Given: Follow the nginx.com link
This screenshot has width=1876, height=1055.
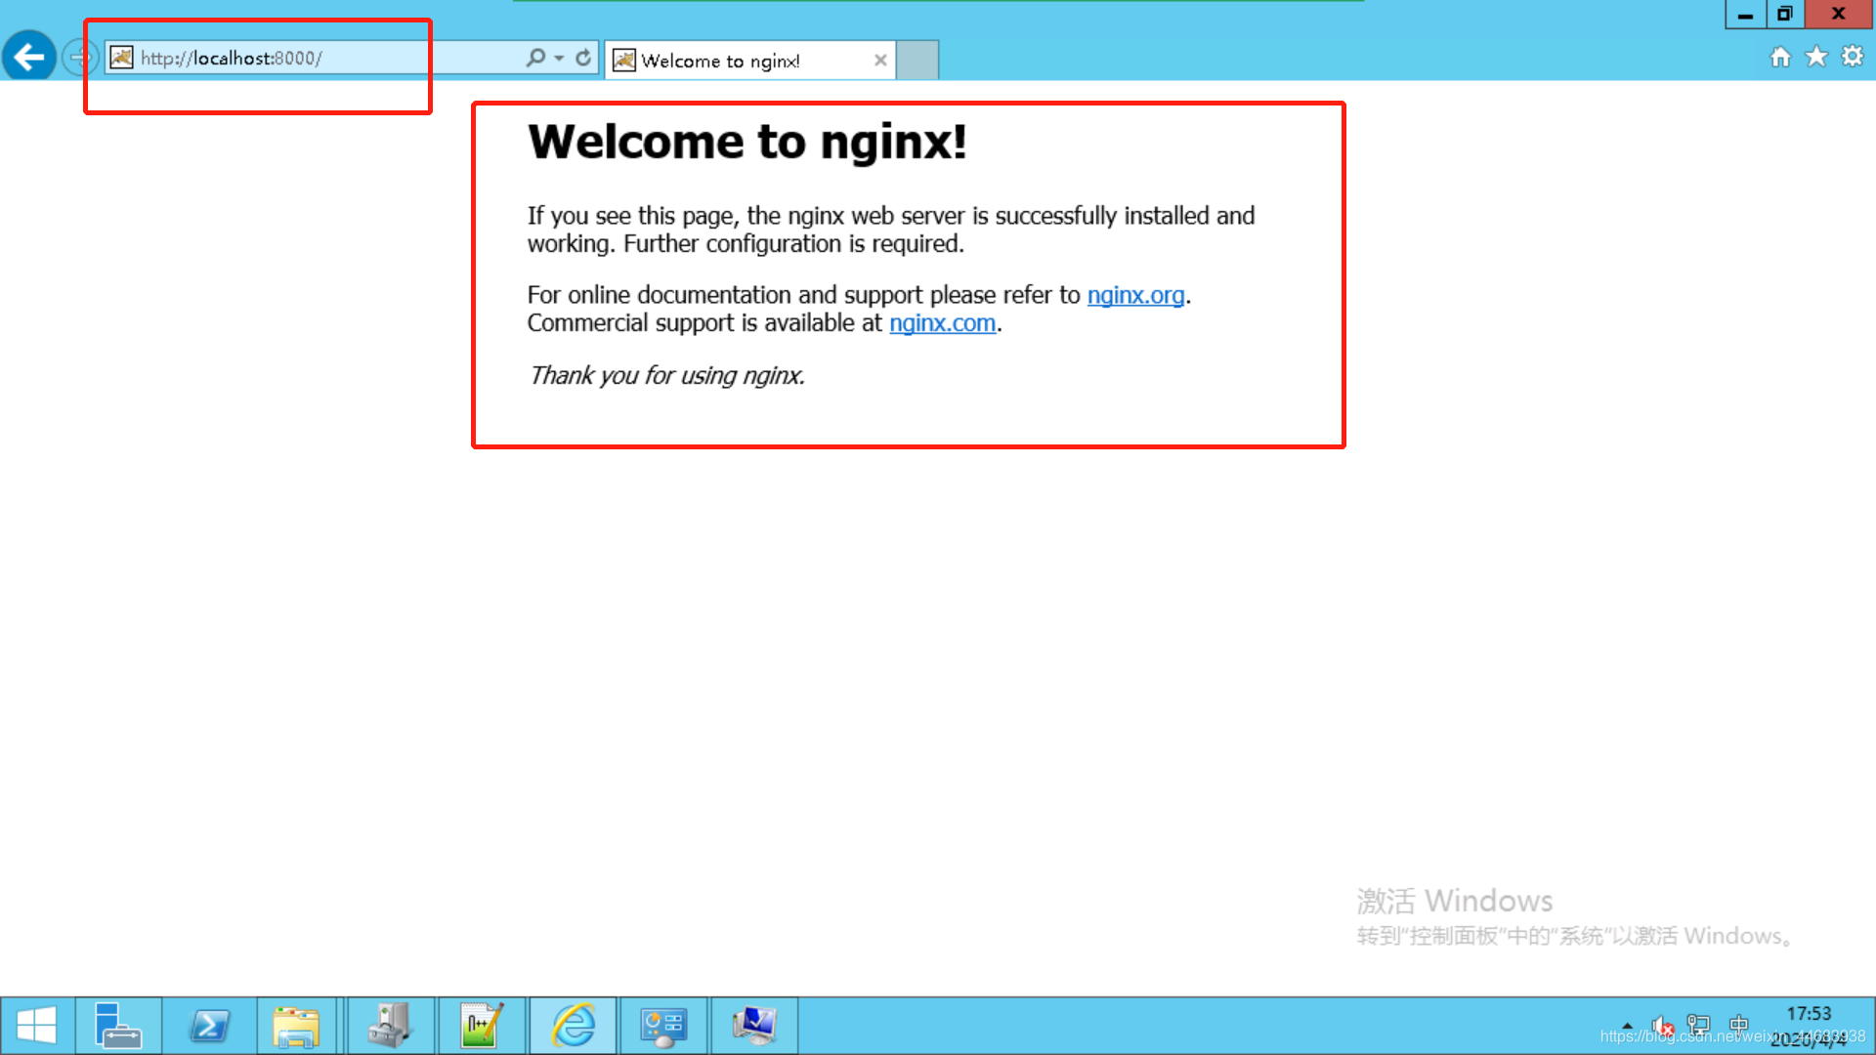Looking at the screenshot, I should (x=942, y=323).
